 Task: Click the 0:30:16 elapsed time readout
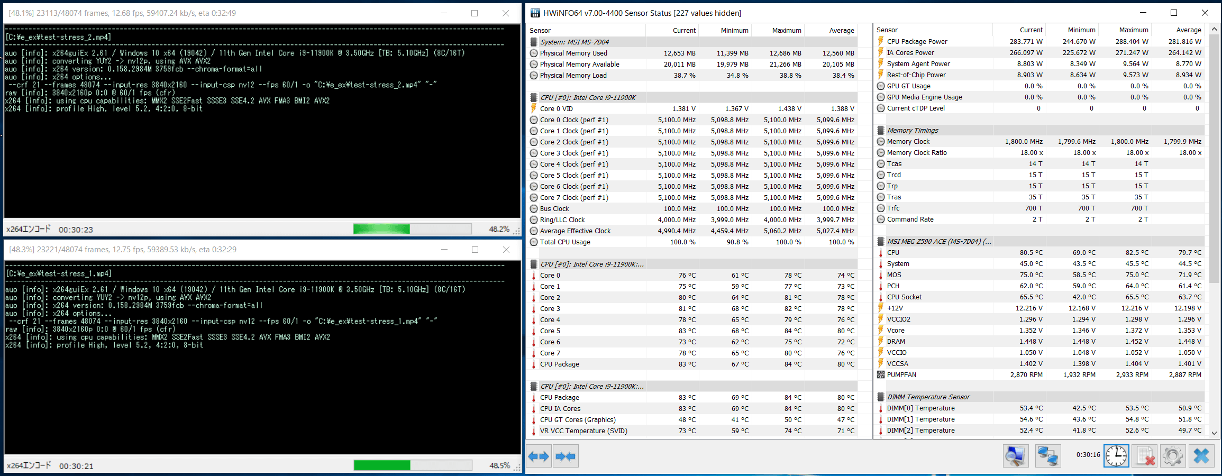point(1088,455)
